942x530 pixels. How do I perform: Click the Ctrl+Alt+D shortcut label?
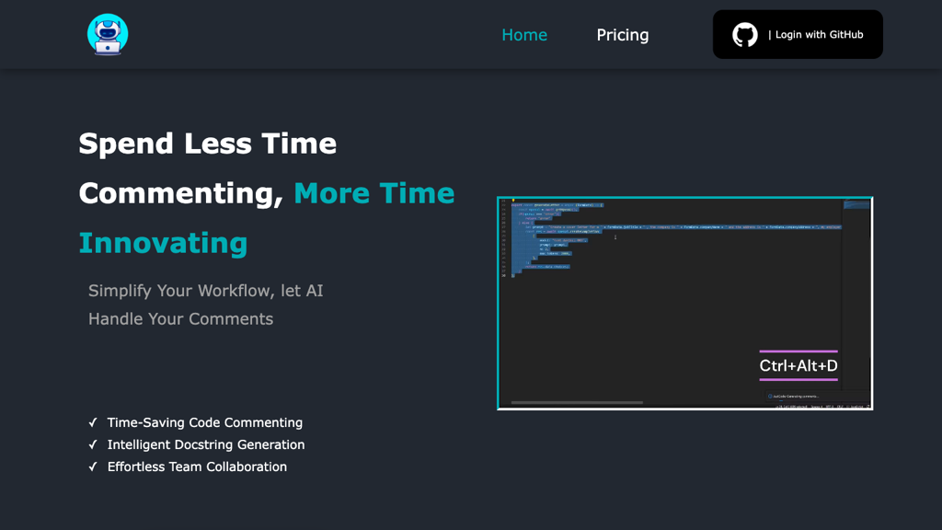pyautogui.click(x=798, y=365)
